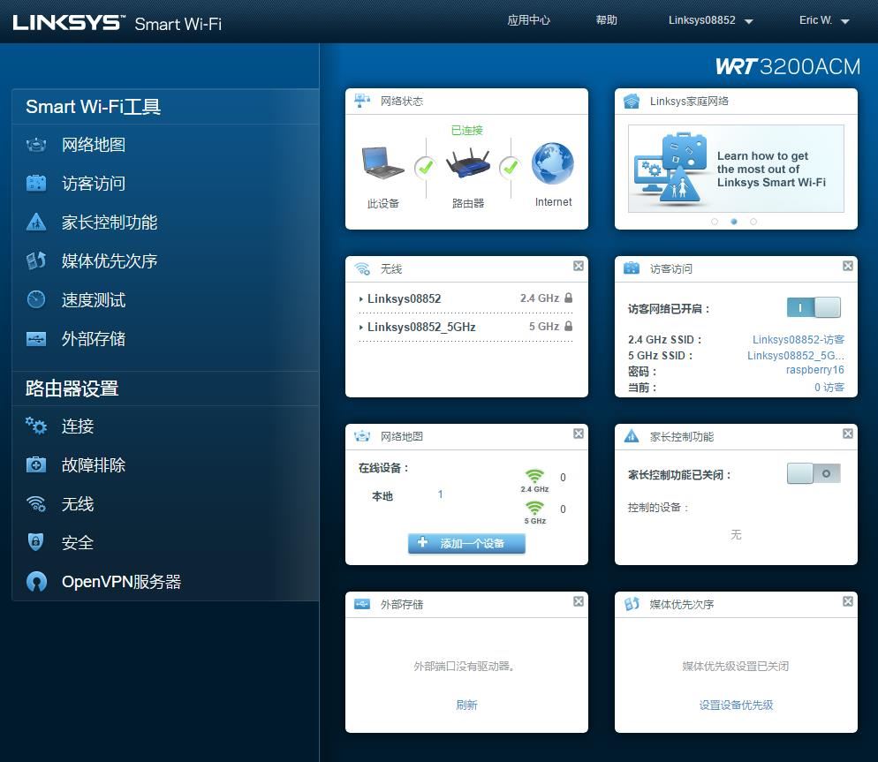
Task: Open the 网络地图 sidebar icon
Action: [x=36, y=145]
